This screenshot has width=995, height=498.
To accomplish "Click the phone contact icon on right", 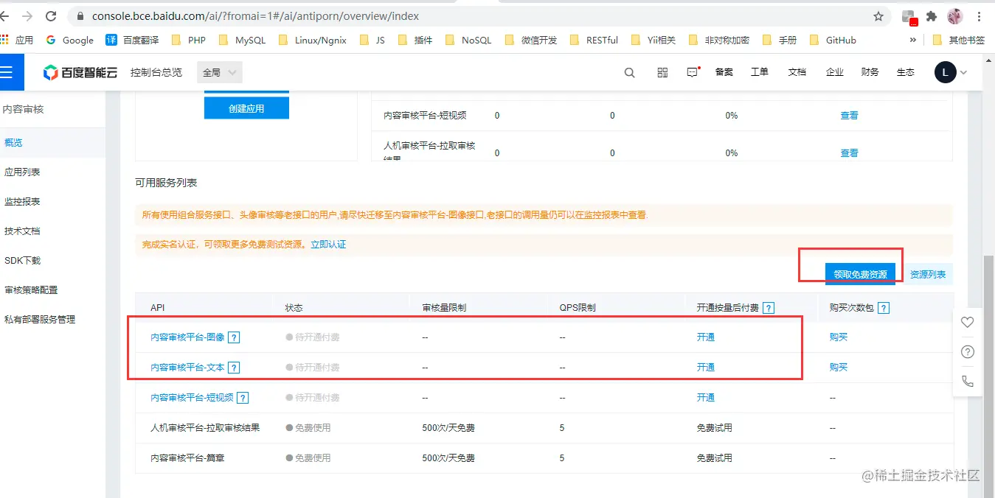I will tap(968, 381).
